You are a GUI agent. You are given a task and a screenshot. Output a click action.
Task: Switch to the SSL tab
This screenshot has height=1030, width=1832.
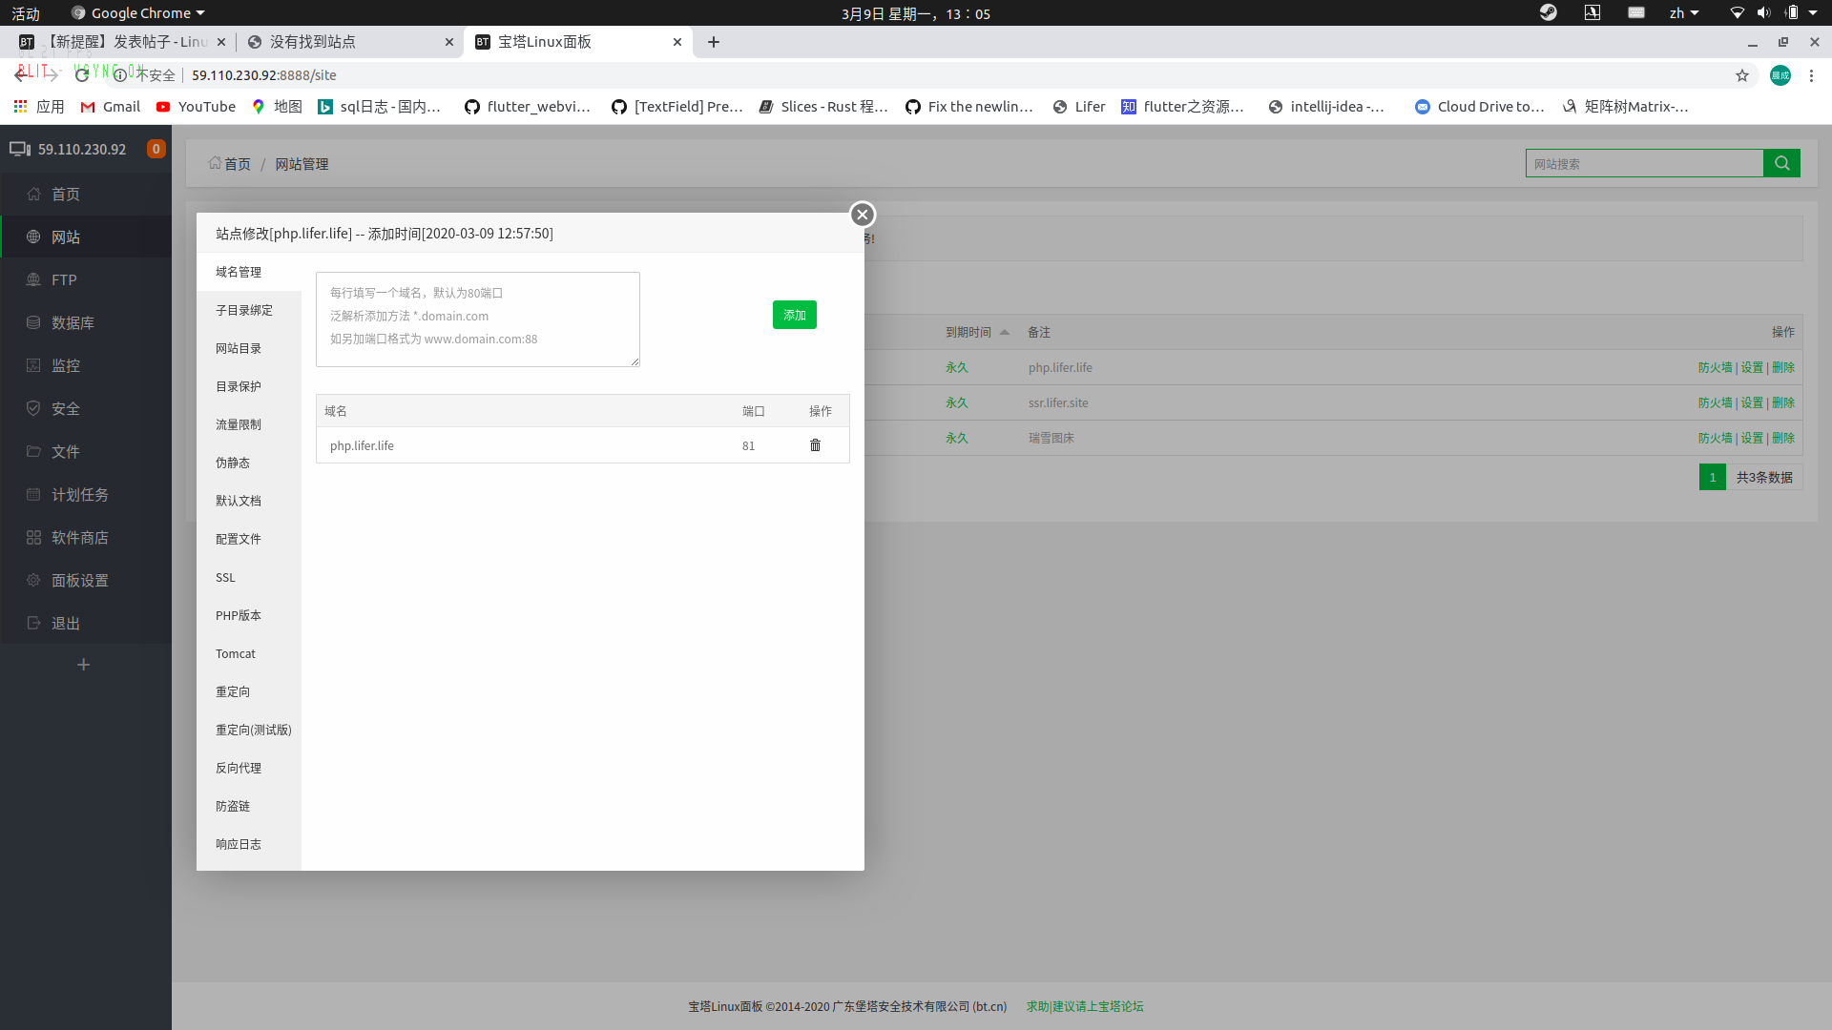225,577
